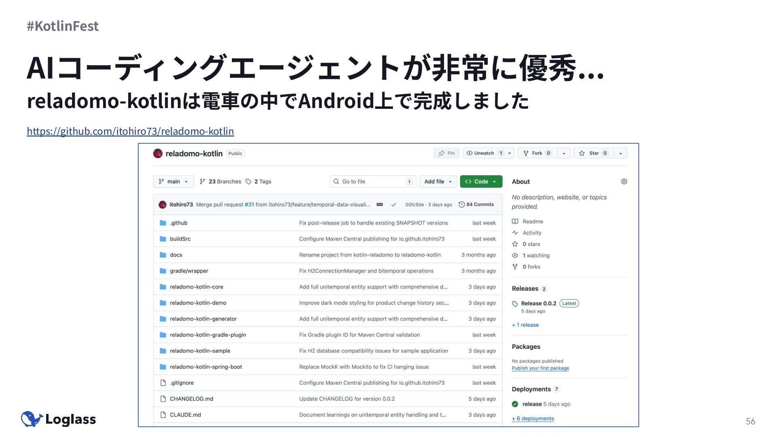Expand commit message ellipsis button
The image size is (777, 437).
[380, 205]
